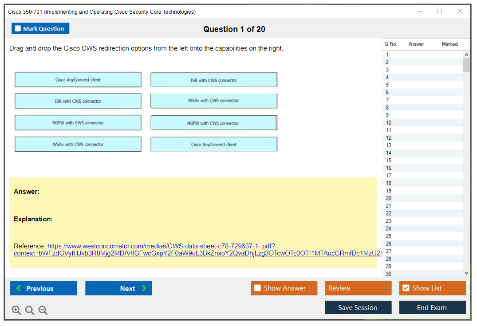The image size is (477, 326).
Task: Click the Save Session button
Action: [x=358, y=307]
